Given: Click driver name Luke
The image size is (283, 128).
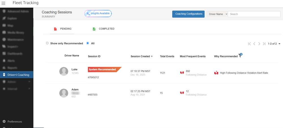Looking at the screenshot, I should pos(74,69).
